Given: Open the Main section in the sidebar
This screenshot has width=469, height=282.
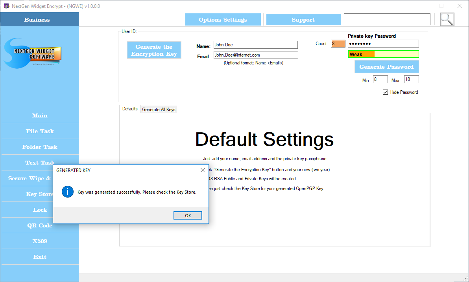Looking at the screenshot, I should click(x=40, y=115).
